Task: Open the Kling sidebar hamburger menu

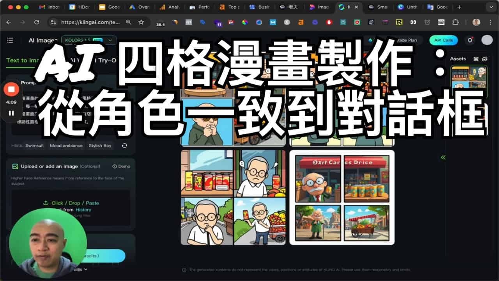Action: coord(10,40)
